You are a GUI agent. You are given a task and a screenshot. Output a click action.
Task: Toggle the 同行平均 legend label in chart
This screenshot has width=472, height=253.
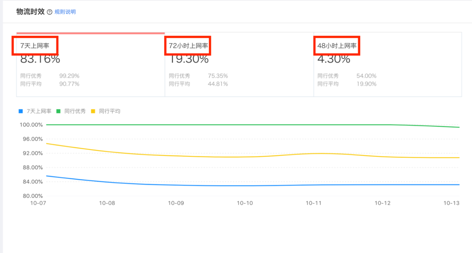109,111
